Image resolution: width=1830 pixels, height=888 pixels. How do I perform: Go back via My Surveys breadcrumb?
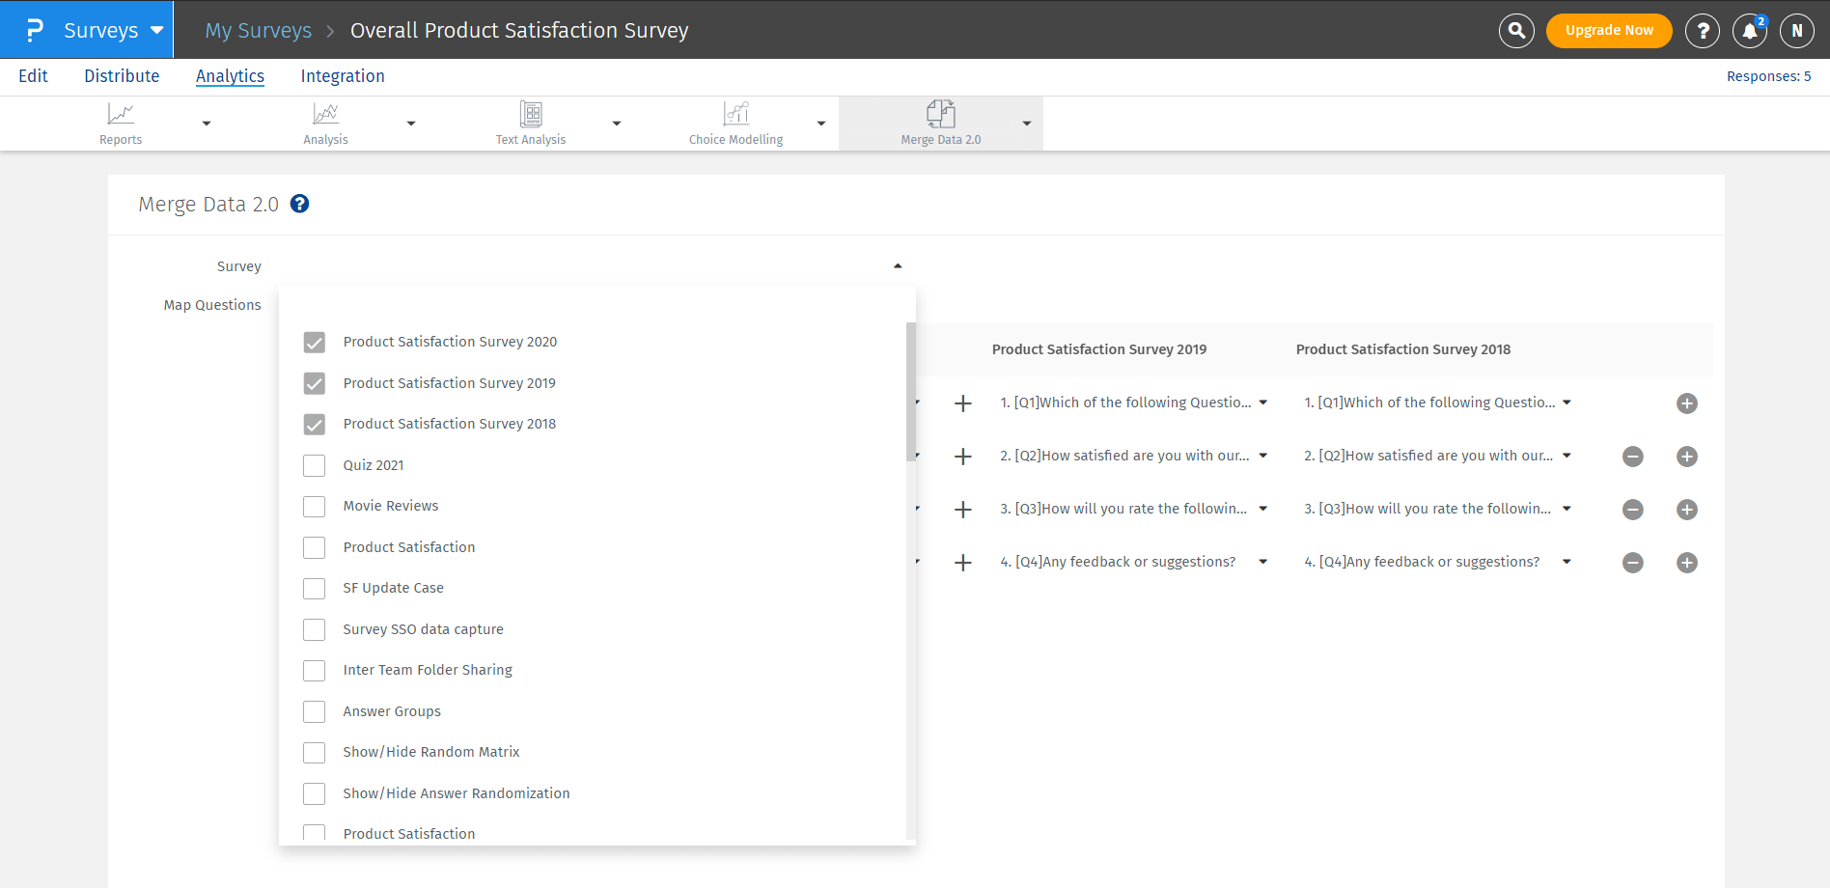(x=258, y=30)
